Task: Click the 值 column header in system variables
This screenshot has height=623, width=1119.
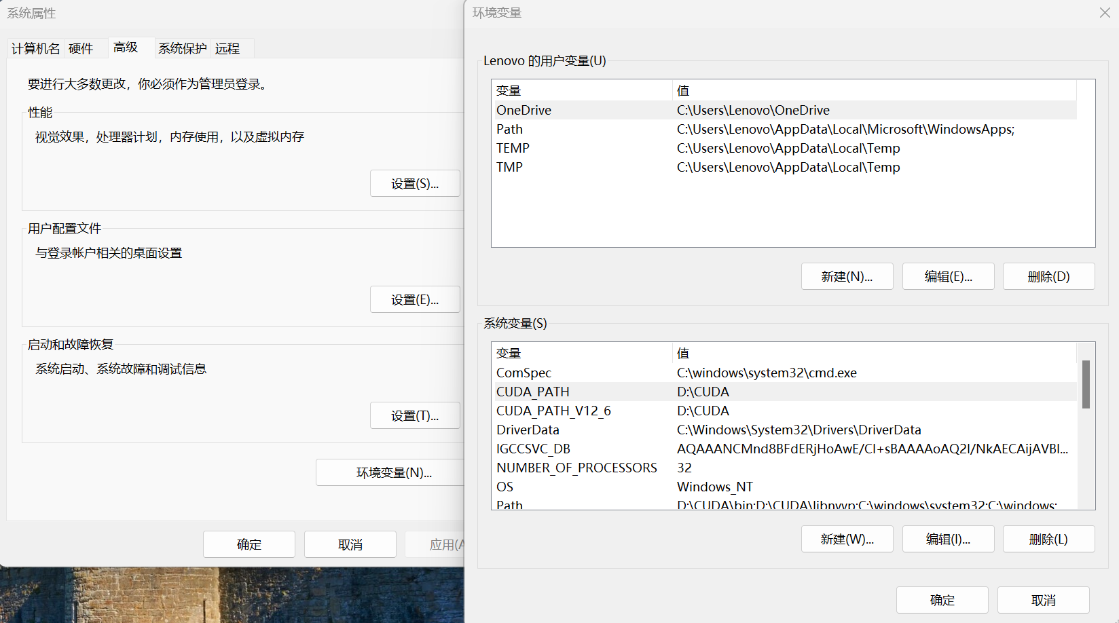Action: click(875, 353)
